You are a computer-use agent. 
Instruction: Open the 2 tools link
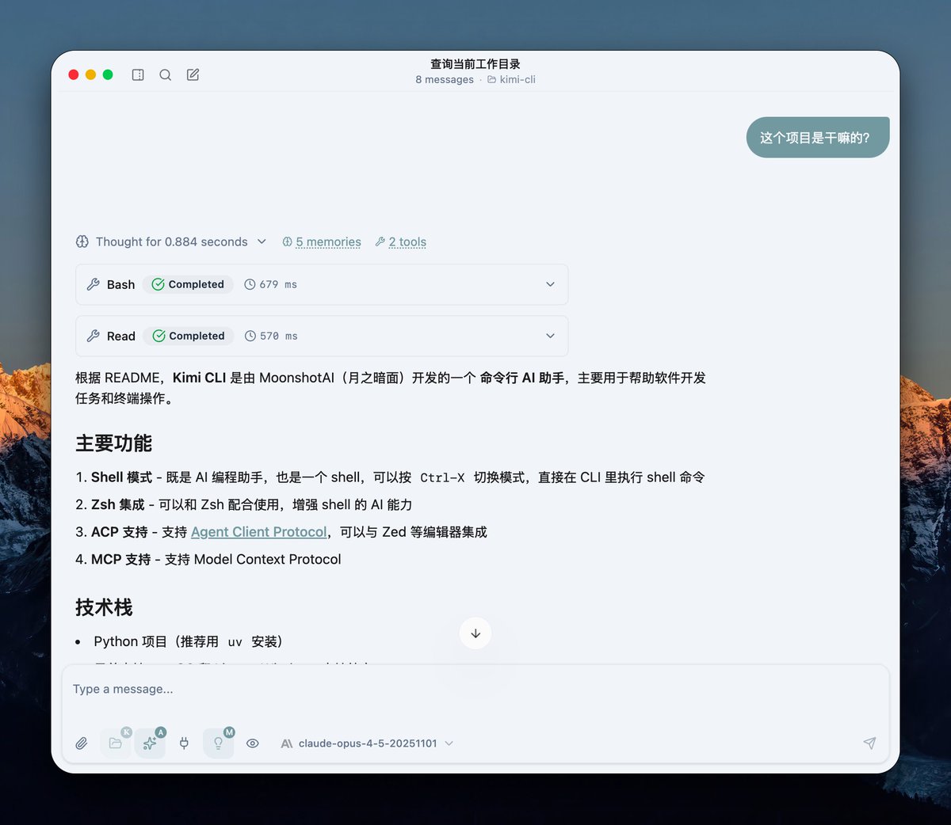401,241
